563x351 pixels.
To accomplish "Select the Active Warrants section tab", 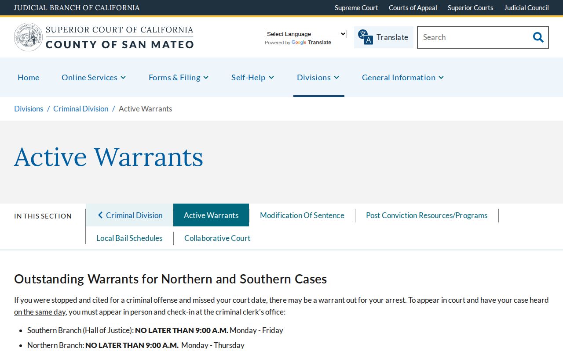I will [211, 215].
